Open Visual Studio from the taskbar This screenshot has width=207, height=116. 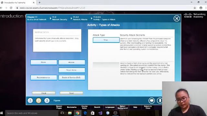click(100, 113)
